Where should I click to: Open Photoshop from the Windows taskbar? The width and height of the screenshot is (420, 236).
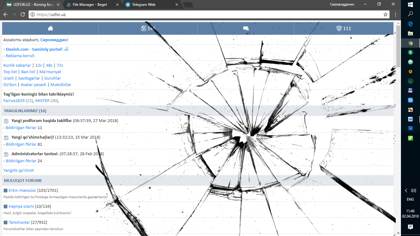point(410,129)
